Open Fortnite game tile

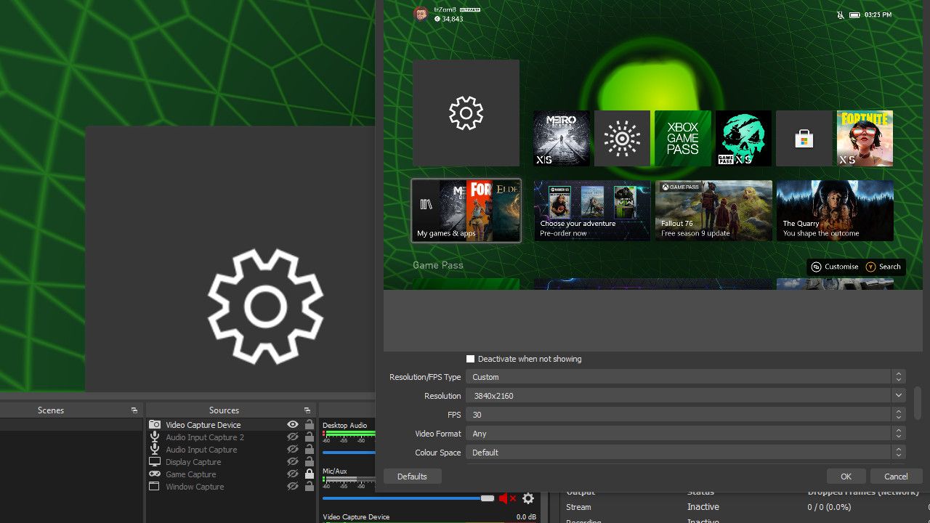(x=865, y=139)
